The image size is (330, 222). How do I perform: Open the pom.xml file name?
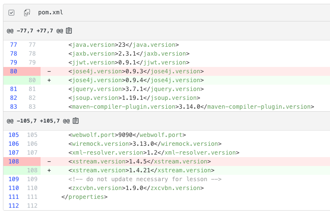pos(51,12)
